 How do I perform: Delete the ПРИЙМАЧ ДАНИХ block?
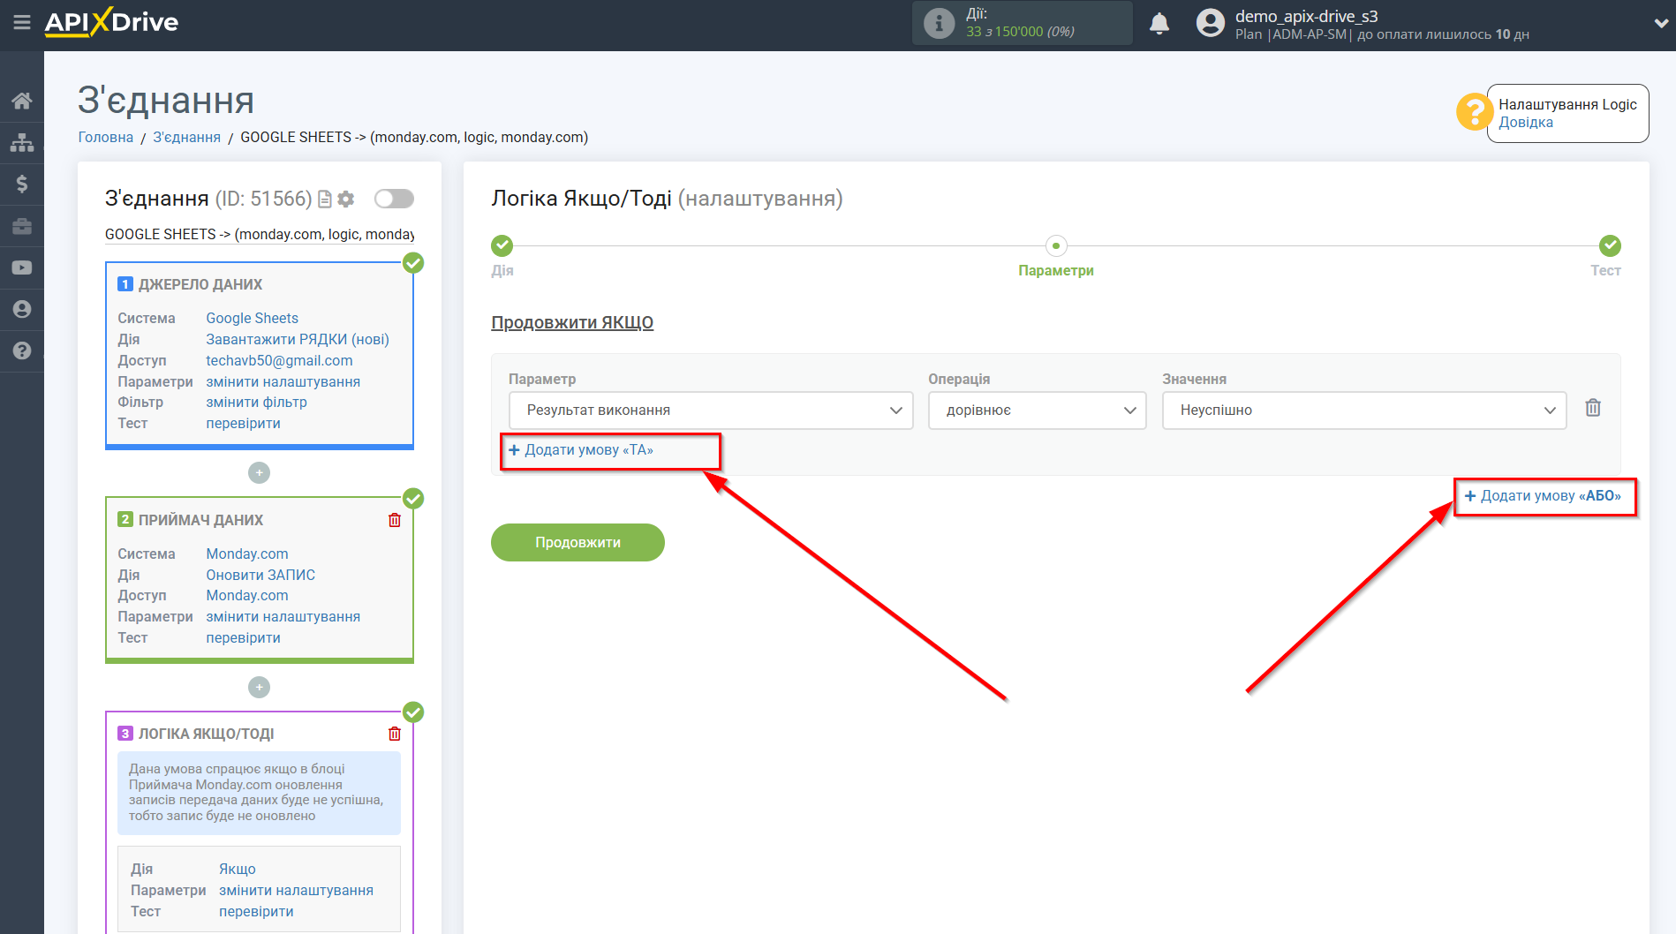tap(395, 520)
